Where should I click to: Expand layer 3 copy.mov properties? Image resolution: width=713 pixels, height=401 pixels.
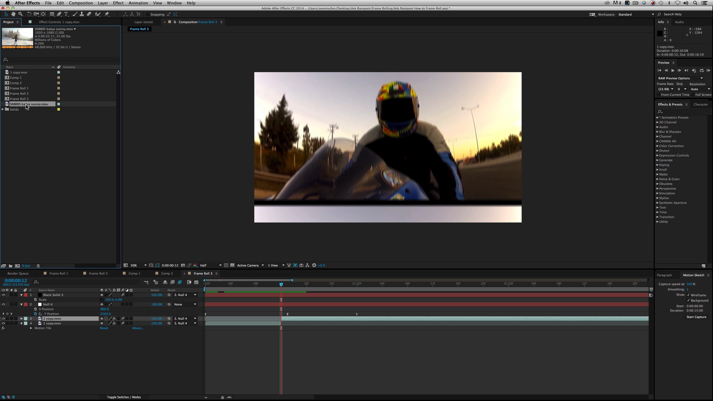pyautogui.click(x=21, y=319)
